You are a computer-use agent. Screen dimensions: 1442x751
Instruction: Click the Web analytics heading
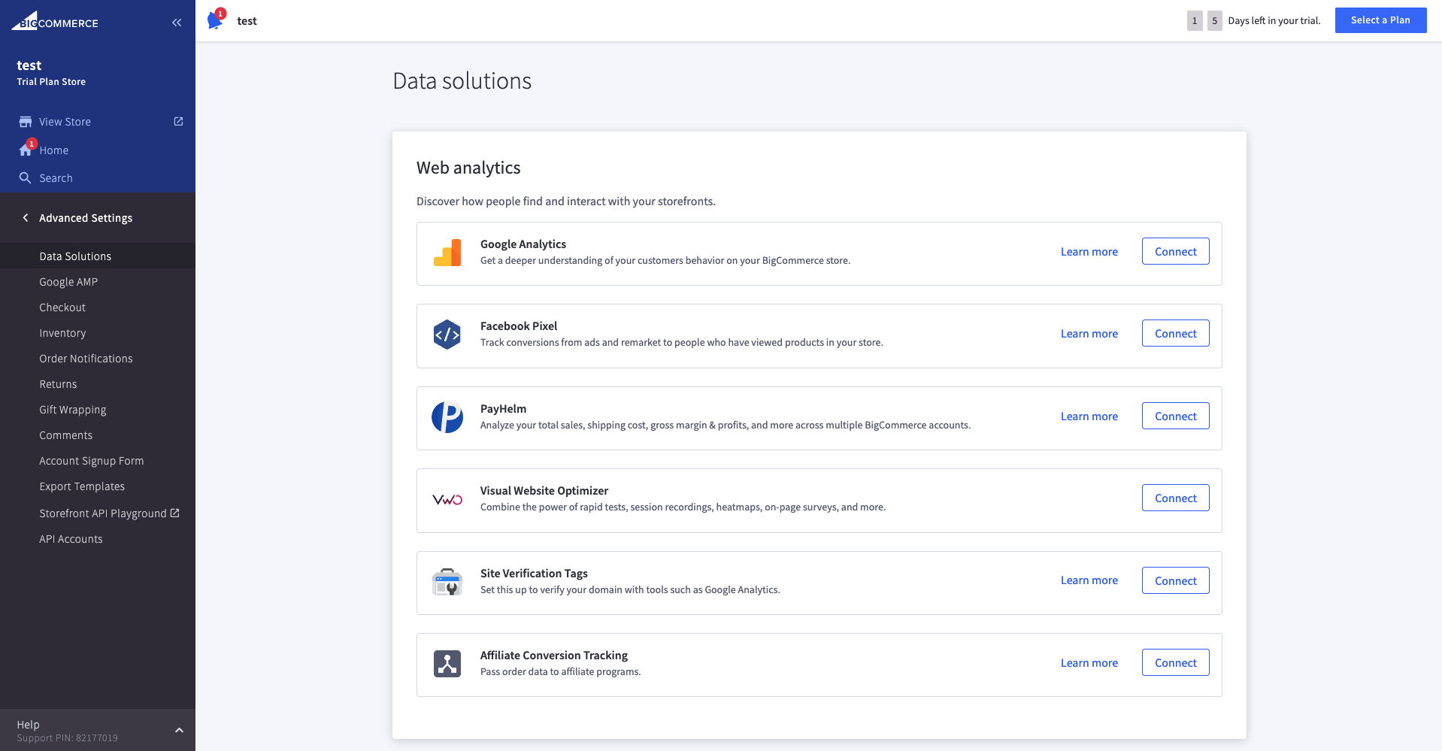pyautogui.click(x=468, y=168)
